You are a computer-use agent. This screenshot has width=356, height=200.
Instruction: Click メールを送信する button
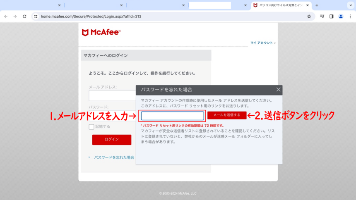coord(227,115)
